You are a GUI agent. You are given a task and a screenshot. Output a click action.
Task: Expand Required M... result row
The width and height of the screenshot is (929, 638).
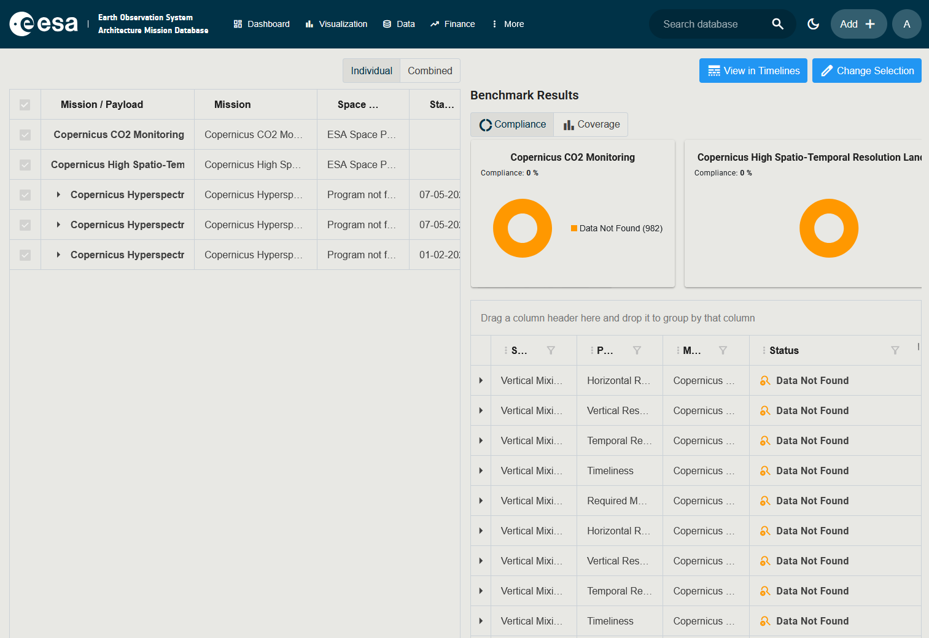coord(481,501)
